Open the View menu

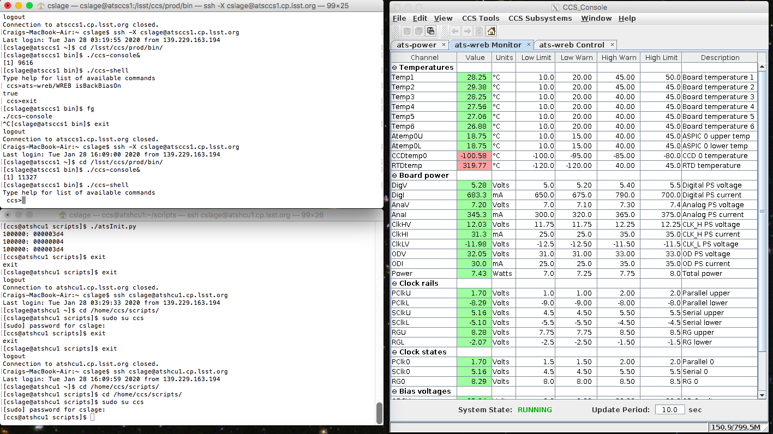click(444, 18)
